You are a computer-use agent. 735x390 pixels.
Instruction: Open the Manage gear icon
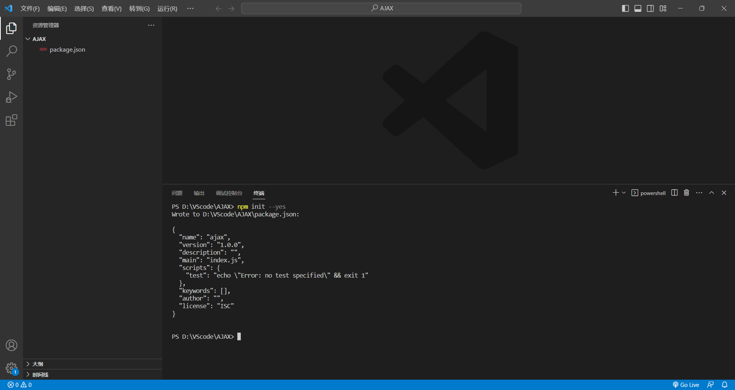tap(11, 368)
